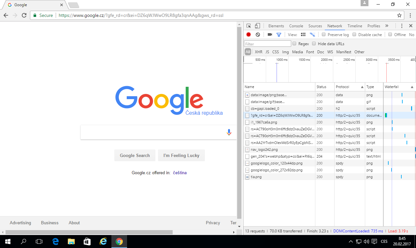Open the DevTools three-dot menu

pos(402,26)
